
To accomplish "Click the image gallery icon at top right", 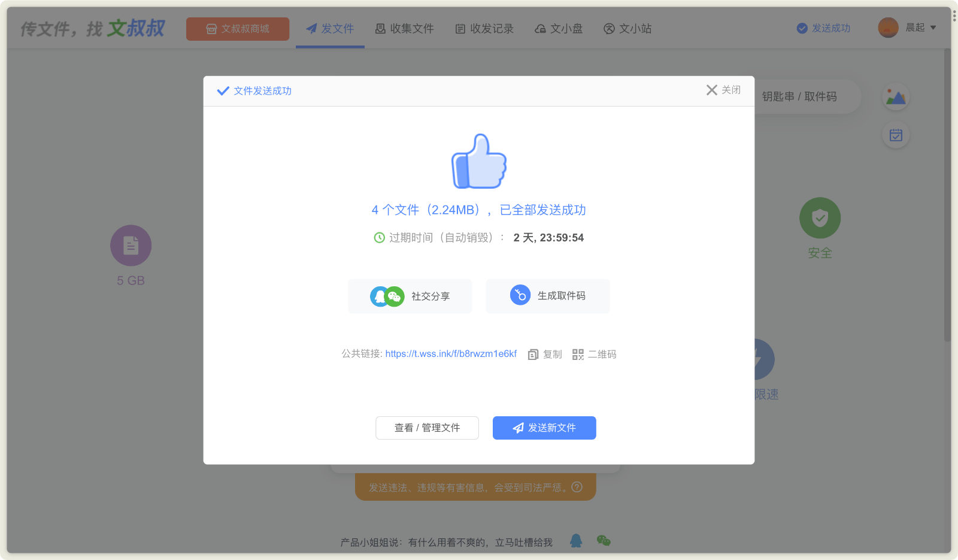I will click(896, 97).
